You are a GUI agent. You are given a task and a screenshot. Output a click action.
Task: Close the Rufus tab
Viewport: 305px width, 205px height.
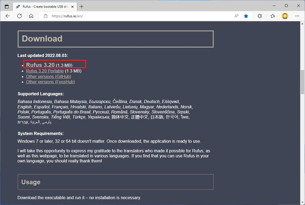pos(72,6)
